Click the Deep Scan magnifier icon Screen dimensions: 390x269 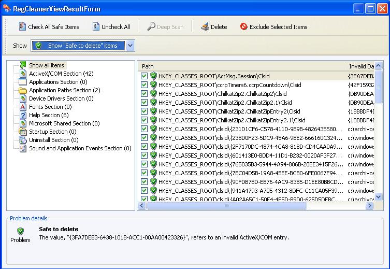(x=151, y=26)
